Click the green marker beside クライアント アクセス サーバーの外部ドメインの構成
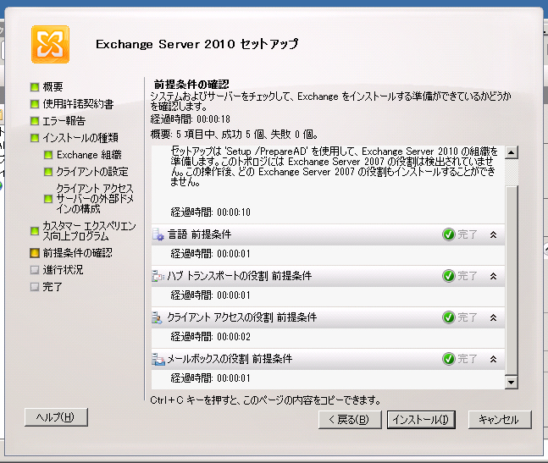 click(48, 199)
